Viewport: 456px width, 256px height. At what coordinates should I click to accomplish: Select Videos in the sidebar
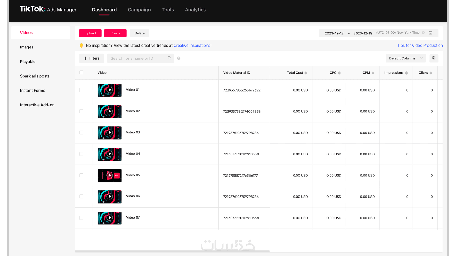pos(41,33)
